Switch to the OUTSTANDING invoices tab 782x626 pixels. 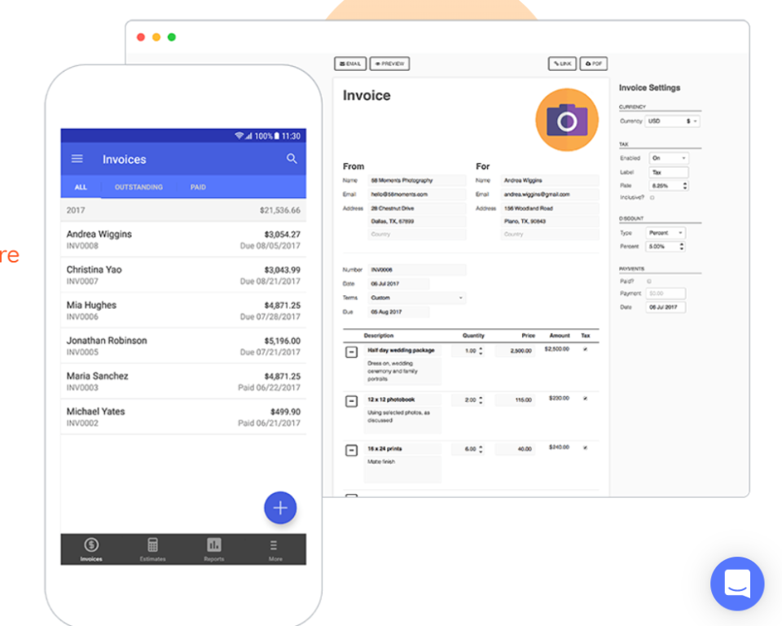point(138,187)
